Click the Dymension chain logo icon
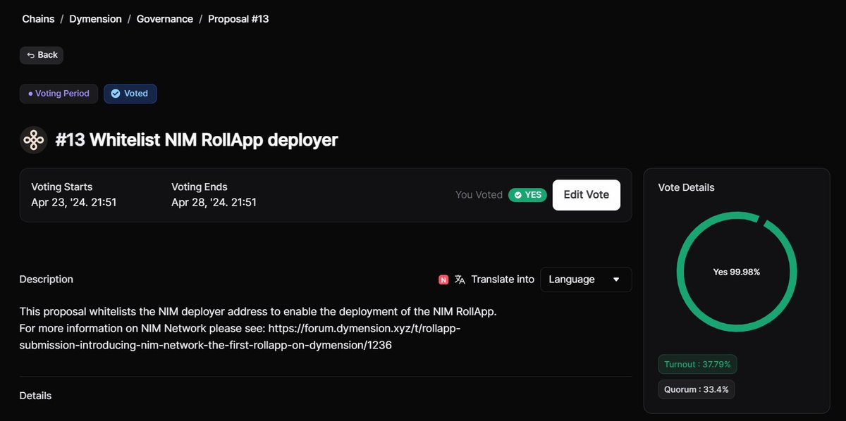 [34, 140]
